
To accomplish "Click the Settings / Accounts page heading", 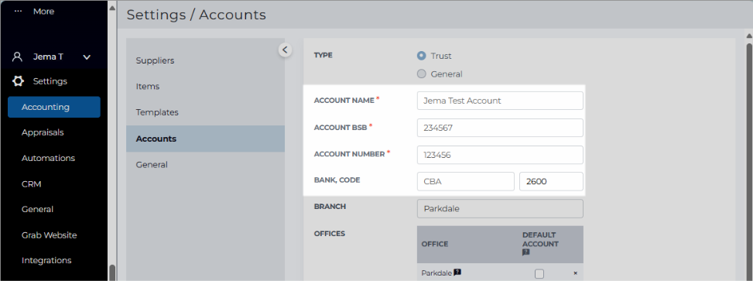I will click(196, 15).
